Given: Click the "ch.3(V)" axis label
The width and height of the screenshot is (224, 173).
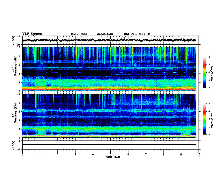Looking at the screenshot, I should pyautogui.click(x=14, y=145).
